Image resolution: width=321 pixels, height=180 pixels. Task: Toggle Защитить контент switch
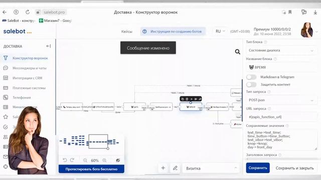pos(251,84)
